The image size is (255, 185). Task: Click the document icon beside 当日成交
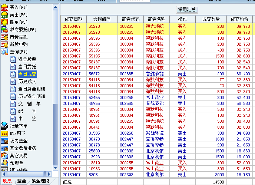coord(13,74)
